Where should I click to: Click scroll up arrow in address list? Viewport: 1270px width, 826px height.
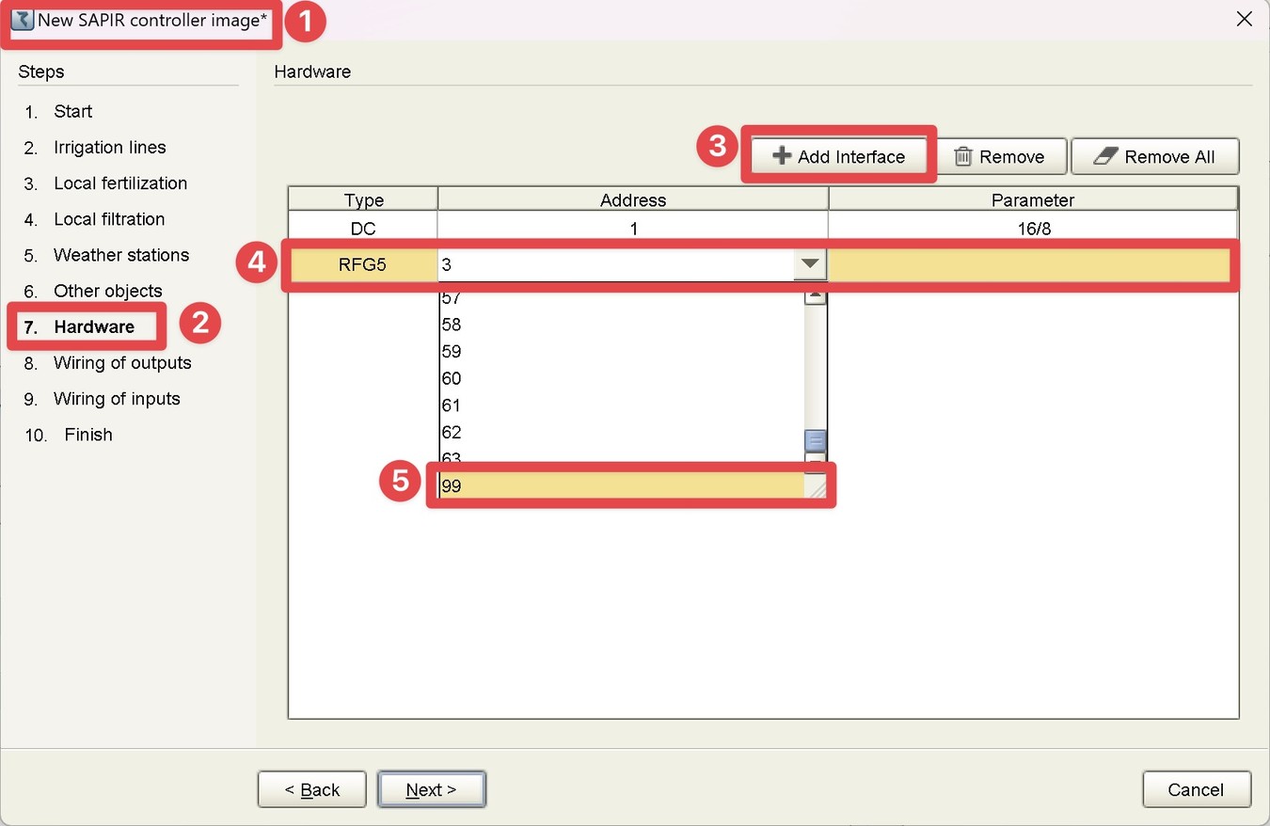[816, 297]
